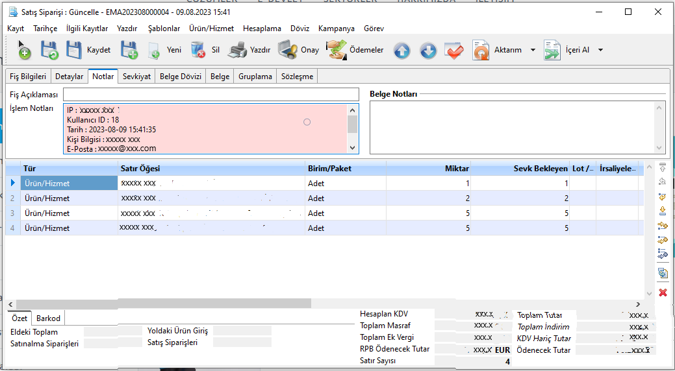Open the Hesaplama menu
675x371 pixels.
click(262, 29)
